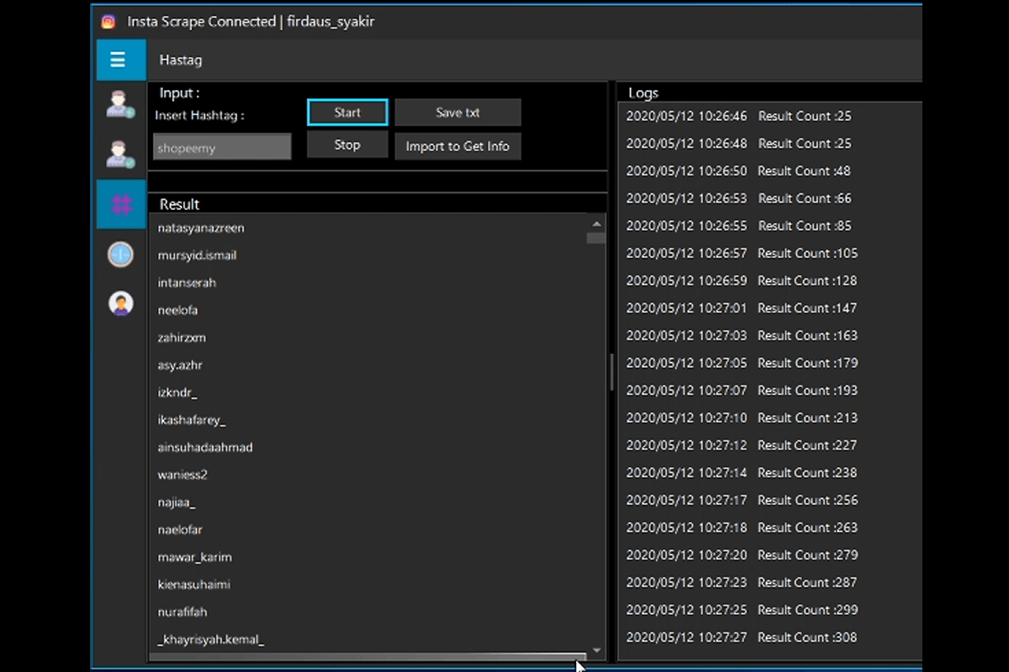Focus the Insert Hashtag input field
This screenshot has width=1009, height=672.
click(x=222, y=147)
